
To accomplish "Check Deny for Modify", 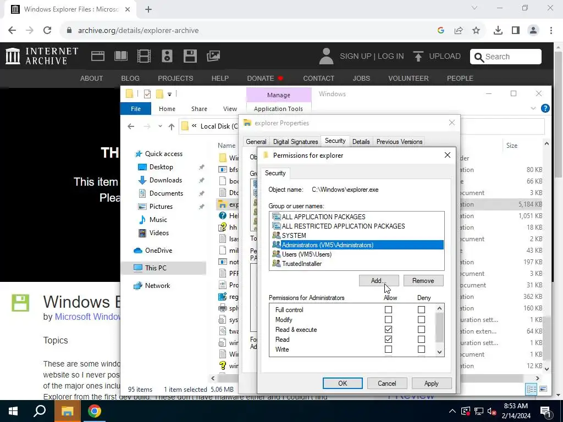I will click(x=421, y=319).
